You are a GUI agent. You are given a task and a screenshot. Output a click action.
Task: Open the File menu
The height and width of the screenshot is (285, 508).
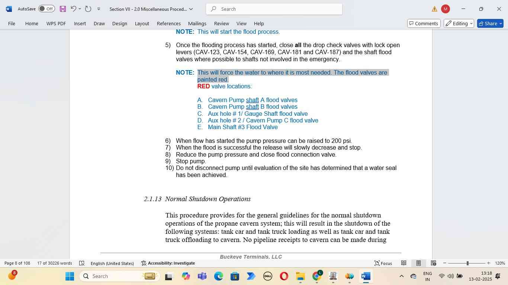12,23
